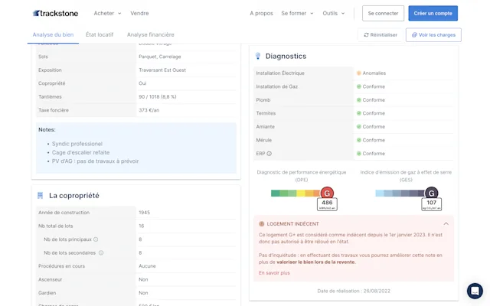
Task: Follow the En savoir plus link
Action: pos(274,273)
